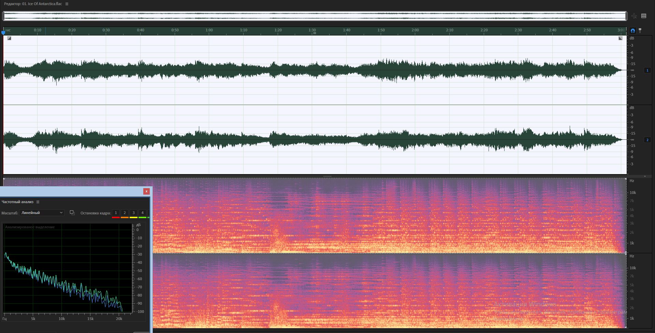Close the frequency analysis window
The image size is (655, 333).
146,191
